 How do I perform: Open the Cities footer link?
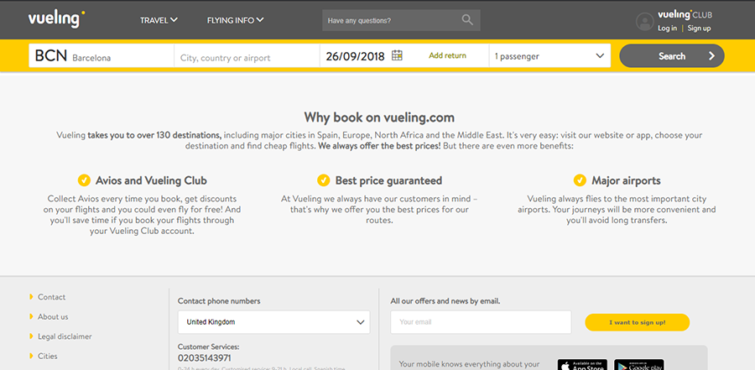click(47, 357)
